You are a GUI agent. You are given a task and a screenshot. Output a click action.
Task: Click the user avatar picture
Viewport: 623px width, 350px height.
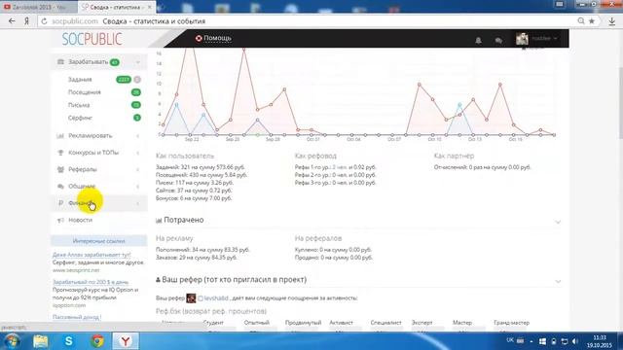[522, 39]
